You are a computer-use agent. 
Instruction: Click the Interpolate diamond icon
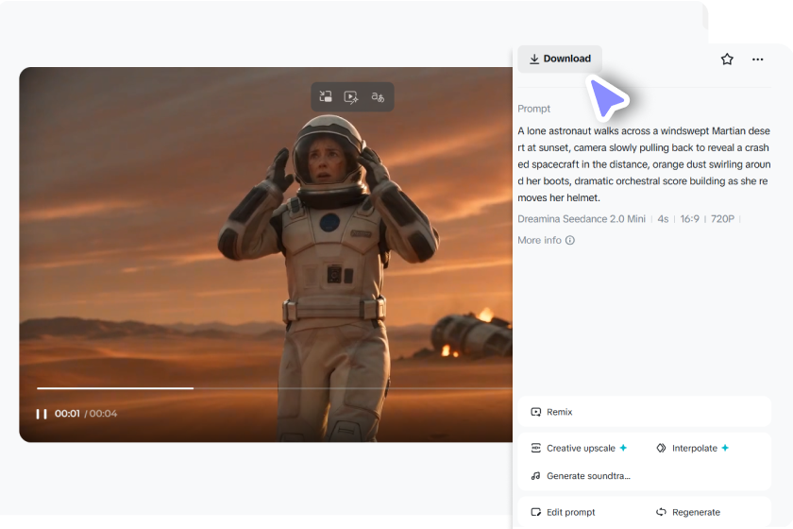tap(661, 448)
